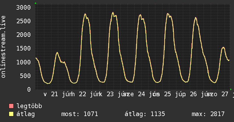
Task: Click the yellow átlag legend swatch
Action: pyautogui.click(x=11, y=114)
